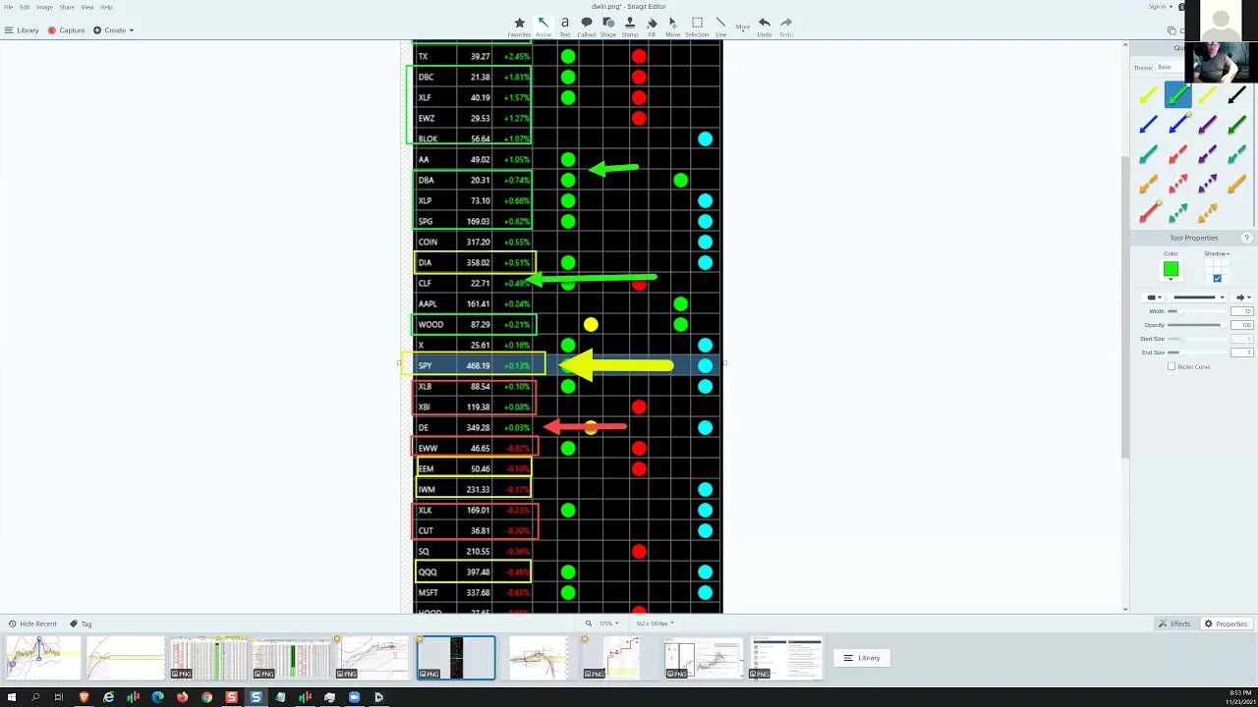Open Firefox from taskbar
This screenshot has width=1258, height=707.
click(182, 697)
